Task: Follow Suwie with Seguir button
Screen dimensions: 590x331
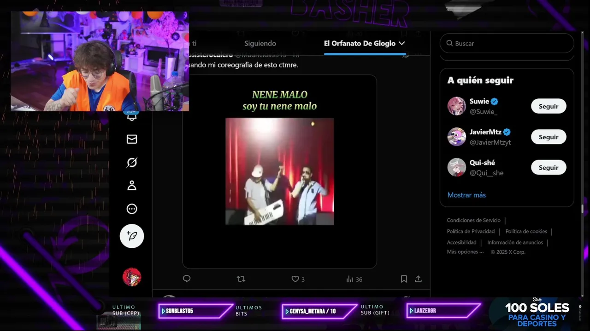Action: (549, 106)
